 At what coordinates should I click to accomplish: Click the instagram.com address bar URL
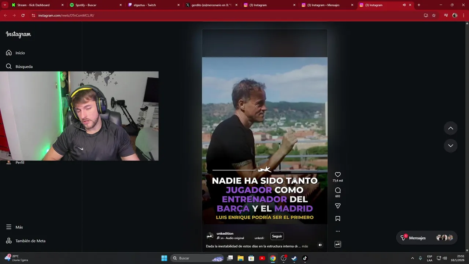click(x=66, y=15)
